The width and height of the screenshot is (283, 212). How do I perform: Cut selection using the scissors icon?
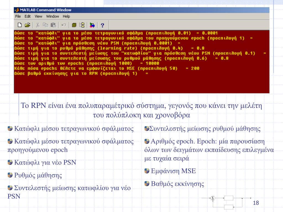coord(38,25)
